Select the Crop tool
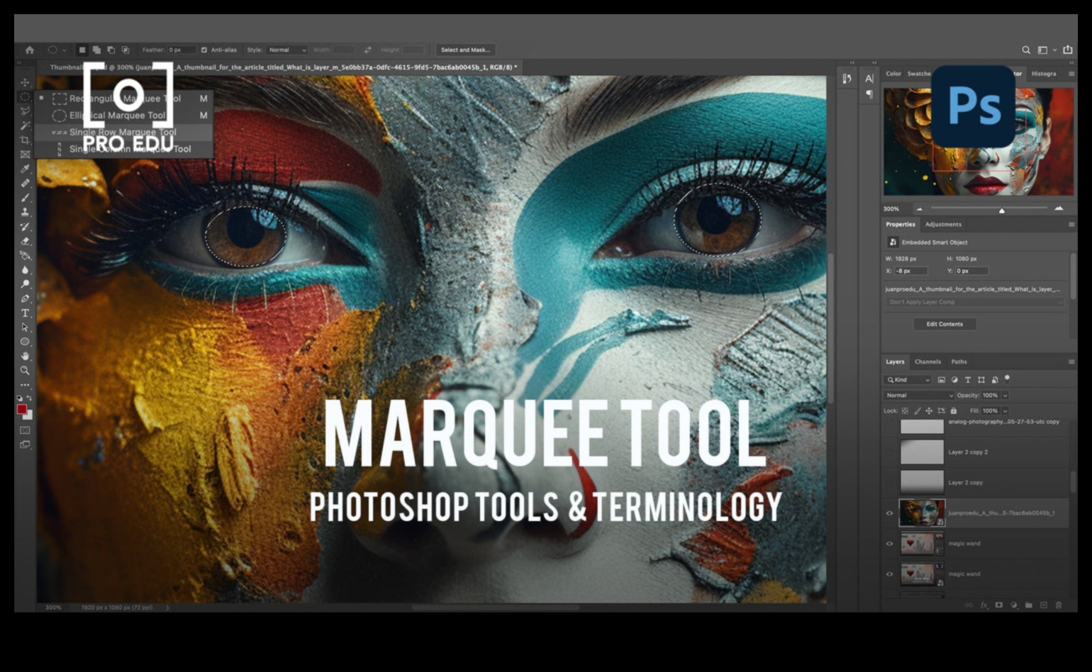The width and height of the screenshot is (1092, 672). tap(25, 140)
